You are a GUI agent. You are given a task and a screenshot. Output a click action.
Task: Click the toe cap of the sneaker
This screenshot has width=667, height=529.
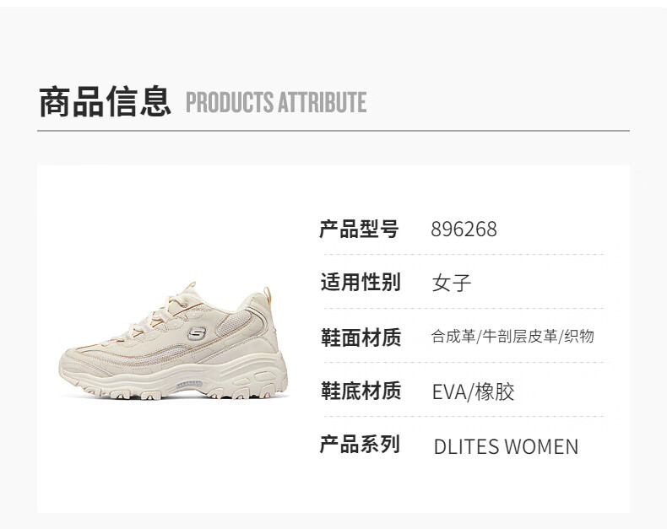coord(81,360)
